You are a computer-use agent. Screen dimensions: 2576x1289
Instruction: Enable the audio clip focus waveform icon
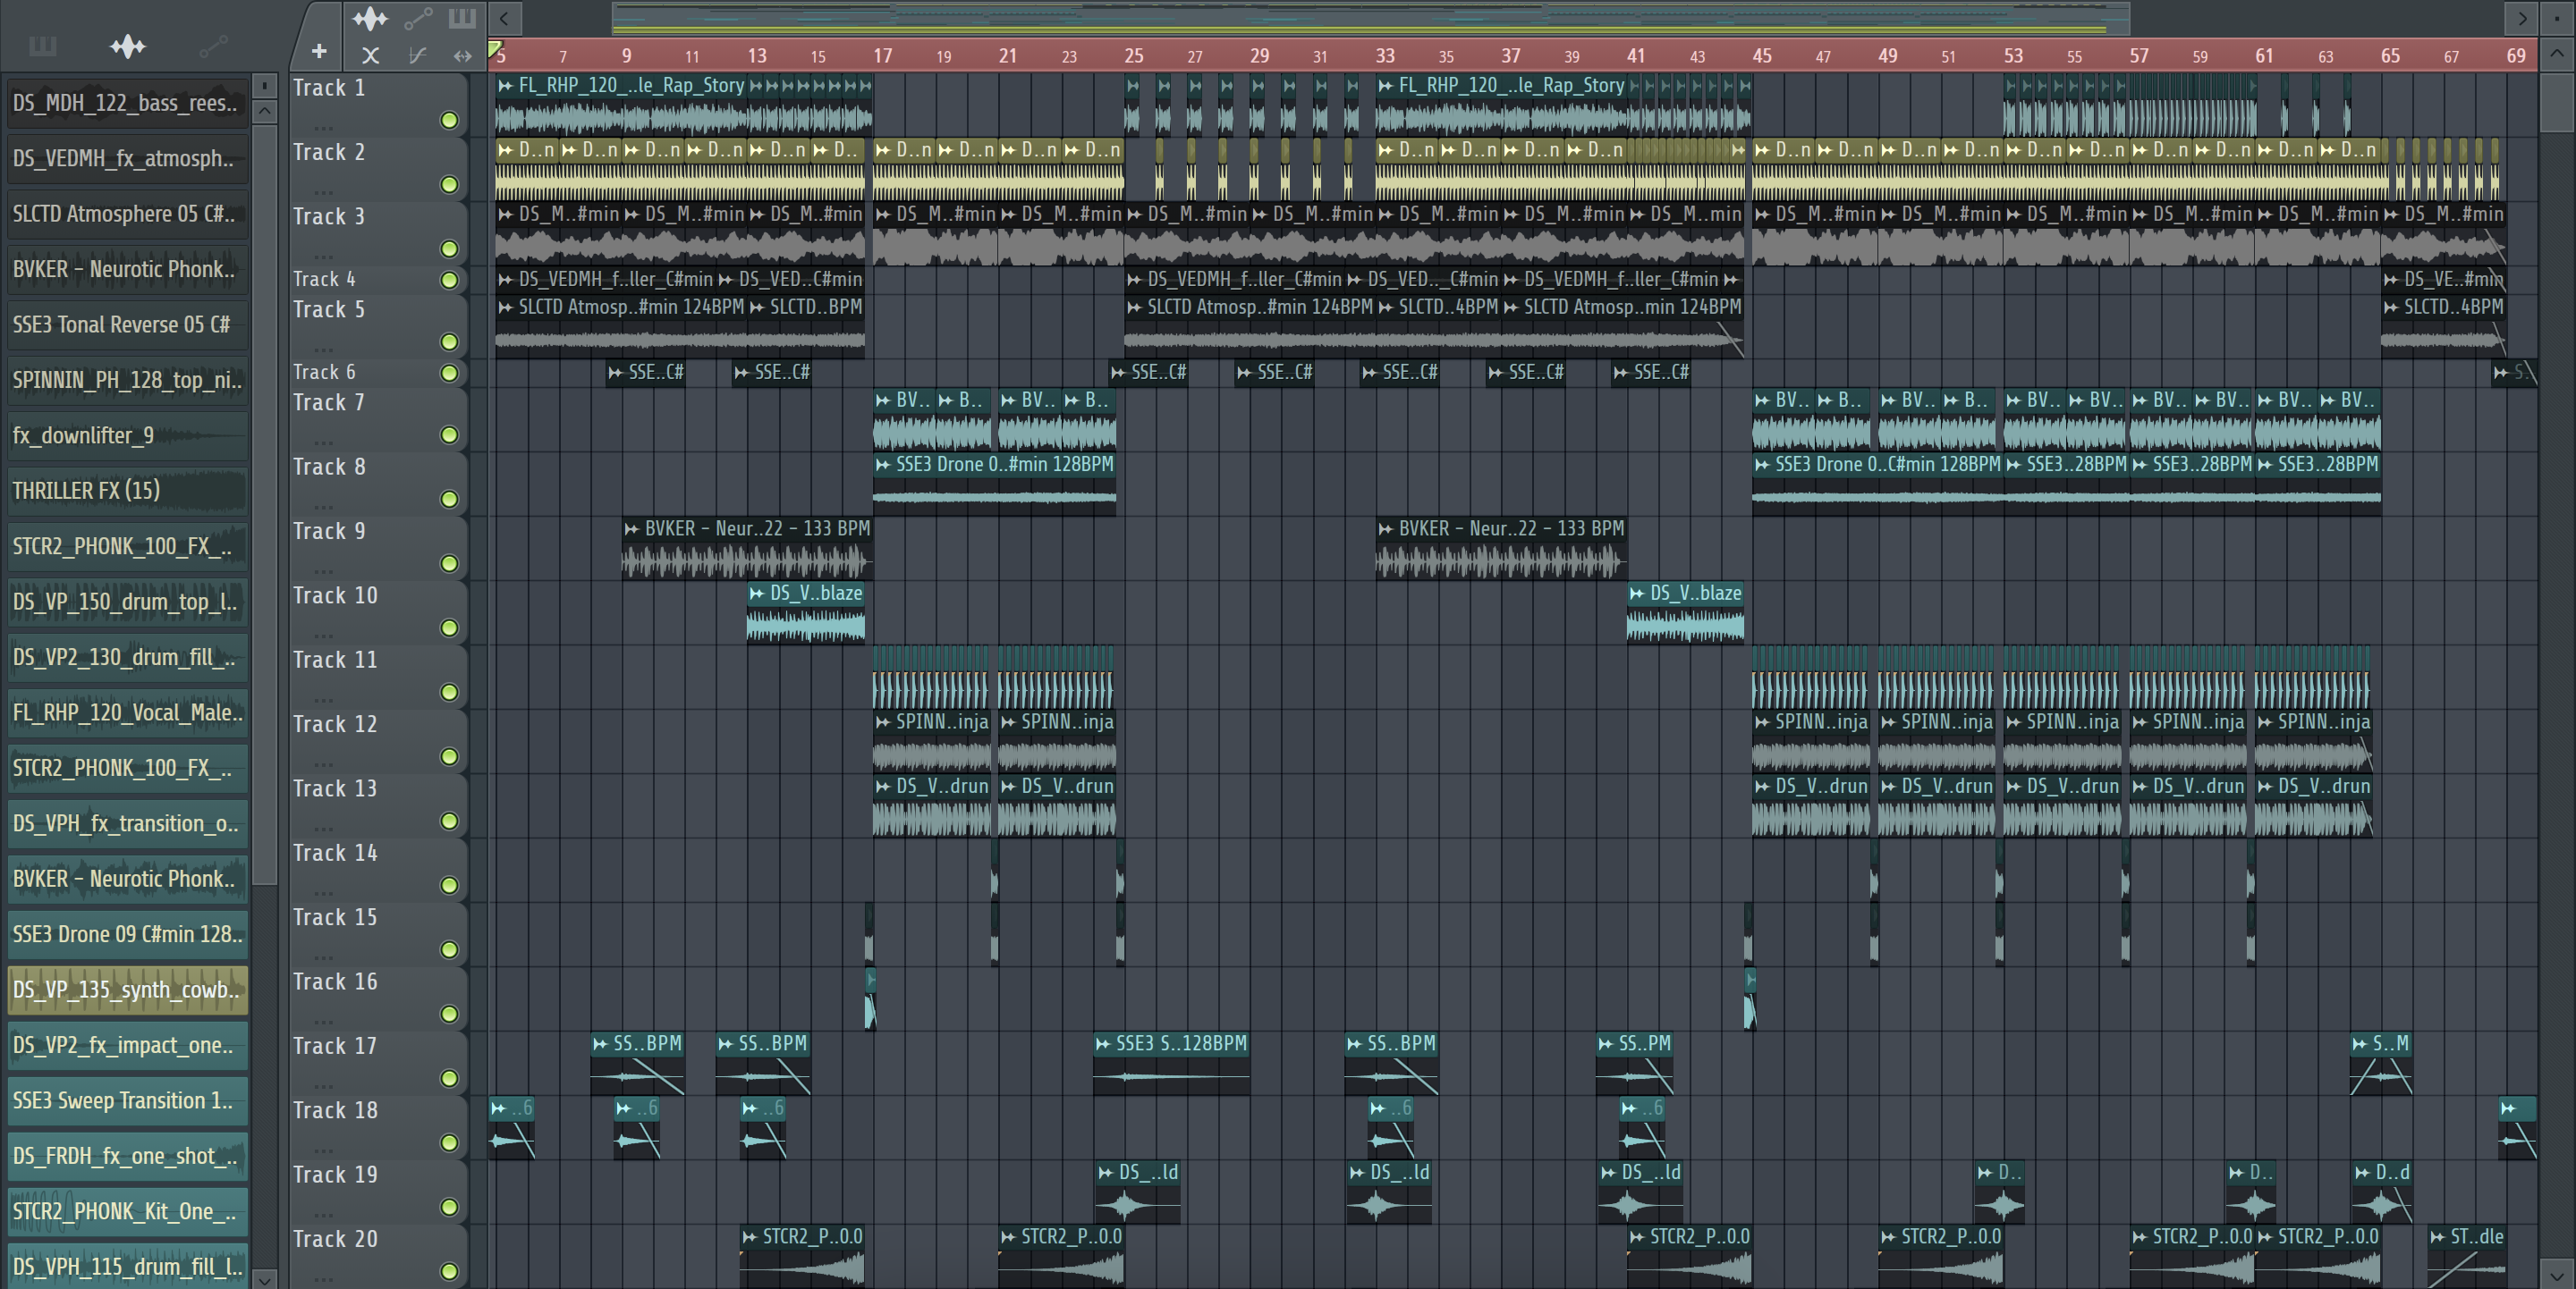(370, 18)
